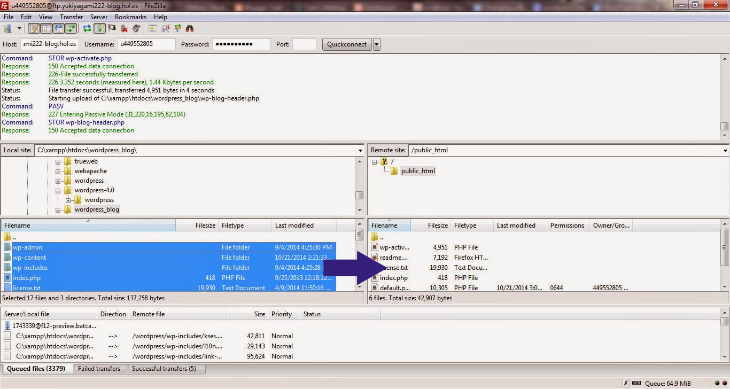Collapse the remote root folder node
The height and width of the screenshot is (389, 730).
click(375, 161)
